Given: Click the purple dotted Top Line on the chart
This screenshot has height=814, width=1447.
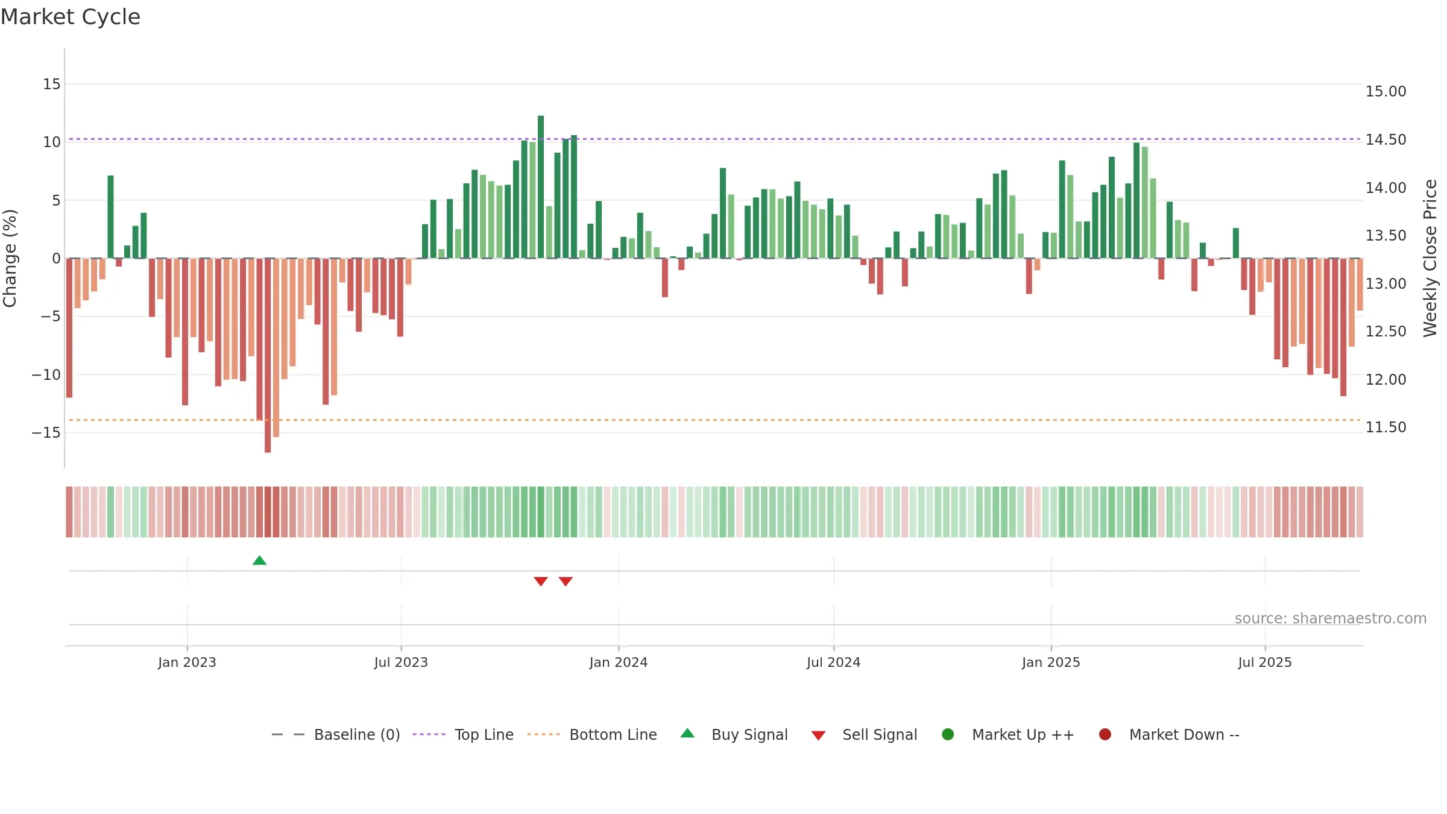Looking at the screenshot, I should [714, 139].
